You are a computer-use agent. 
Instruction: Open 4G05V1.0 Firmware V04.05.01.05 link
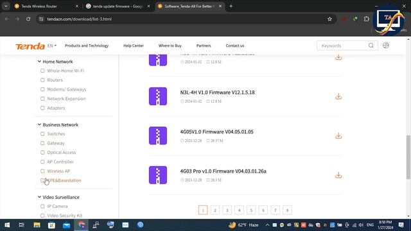click(217, 132)
